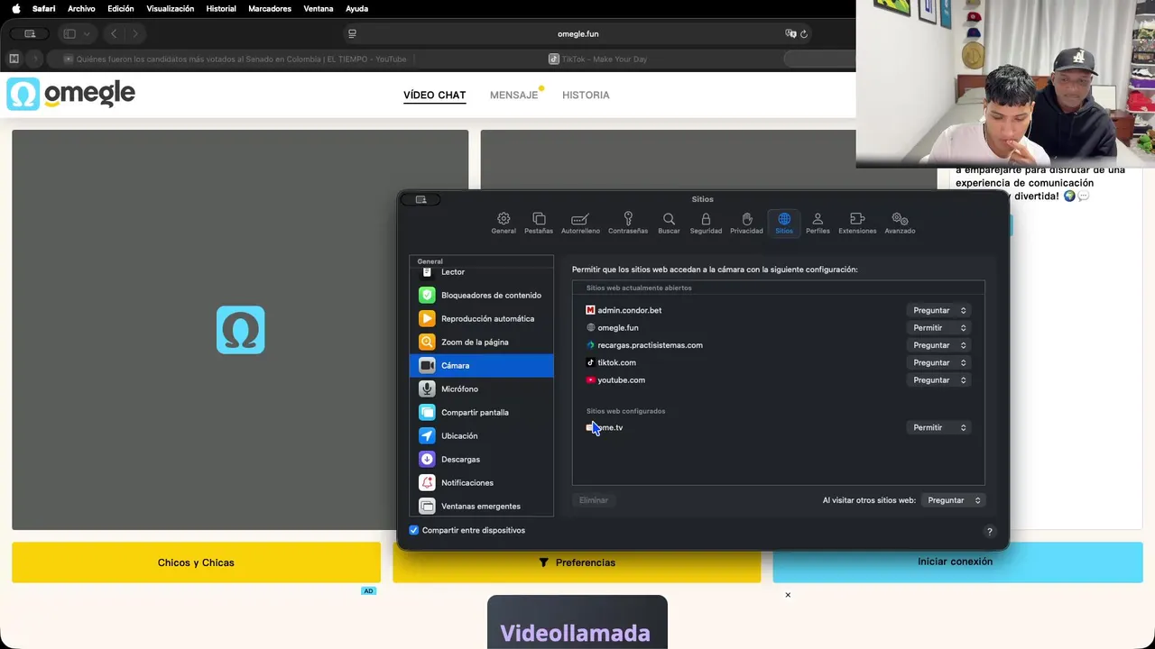Viewport: 1155px width, 649px height.
Task: Go forward in Safari
Action: point(135,33)
